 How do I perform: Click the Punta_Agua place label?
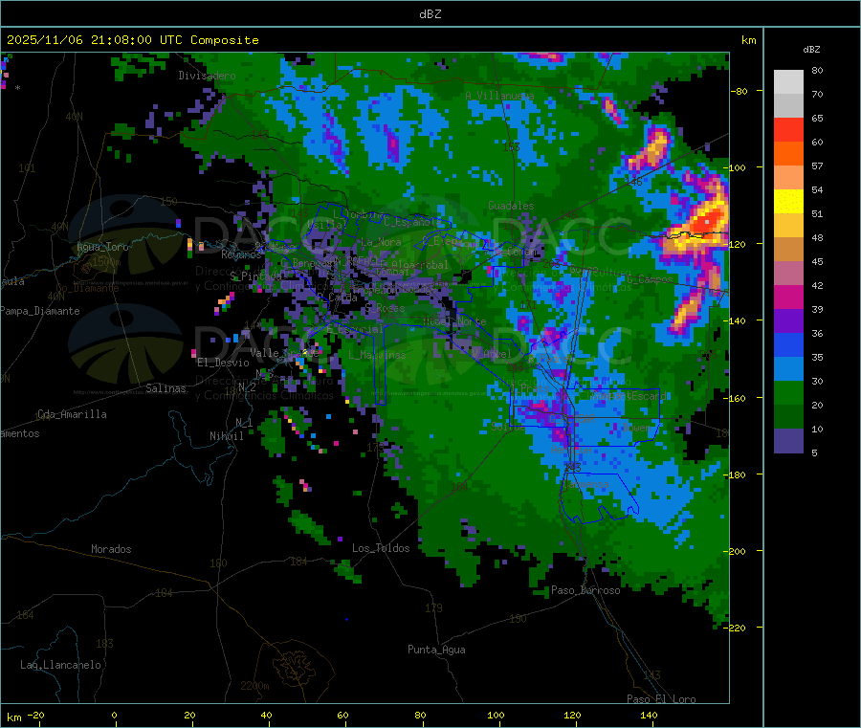[436, 650]
